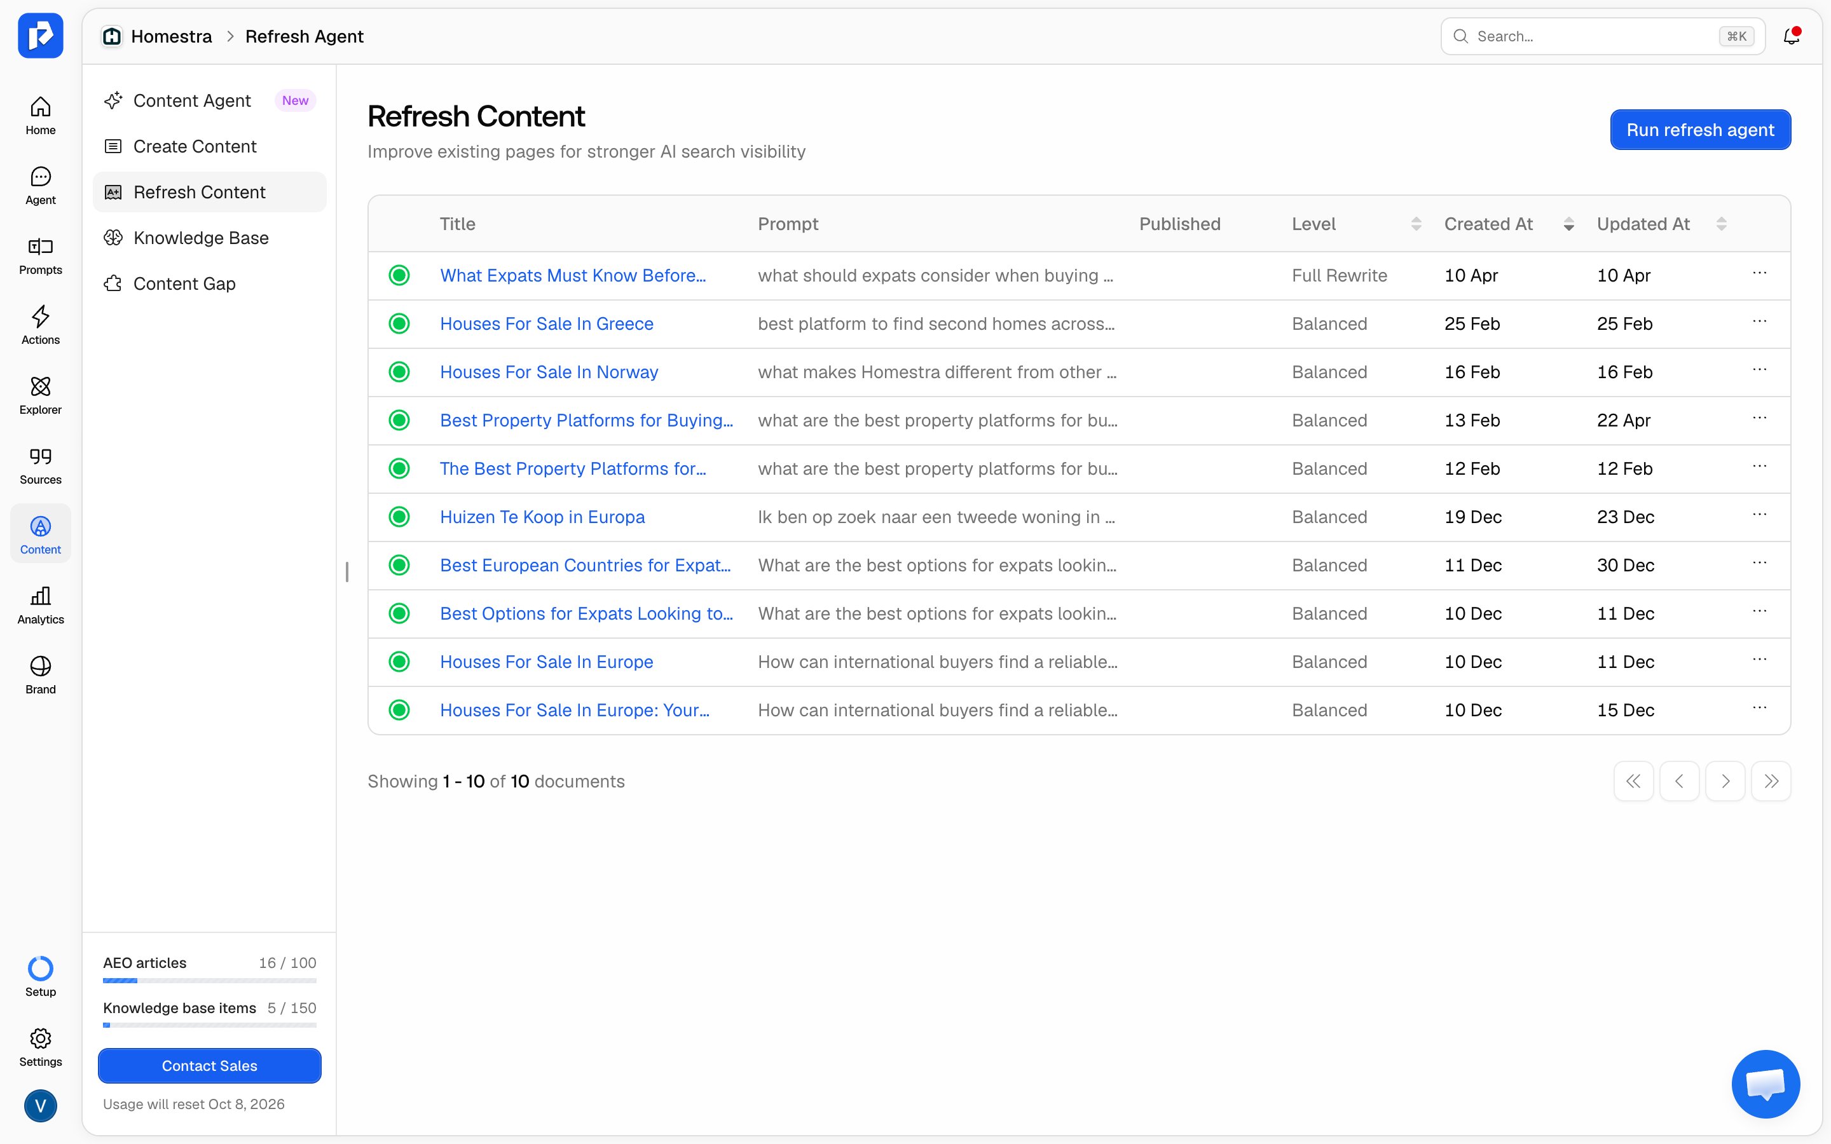Open The Best Property Platforms for article

[573, 469]
